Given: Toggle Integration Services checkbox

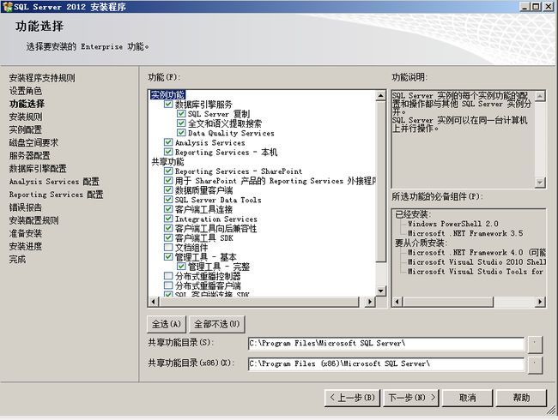Looking at the screenshot, I should pyautogui.click(x=168, y=219).
